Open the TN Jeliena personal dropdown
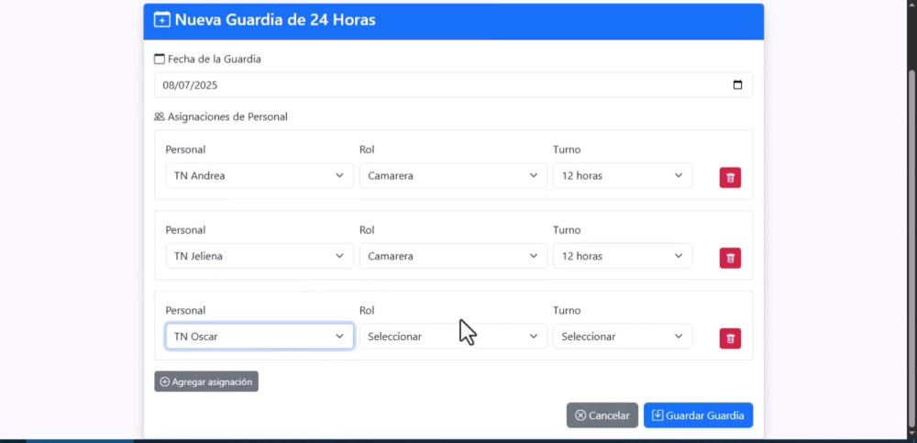The width and height of the screenshot is (917, 443). pos(260,256)
